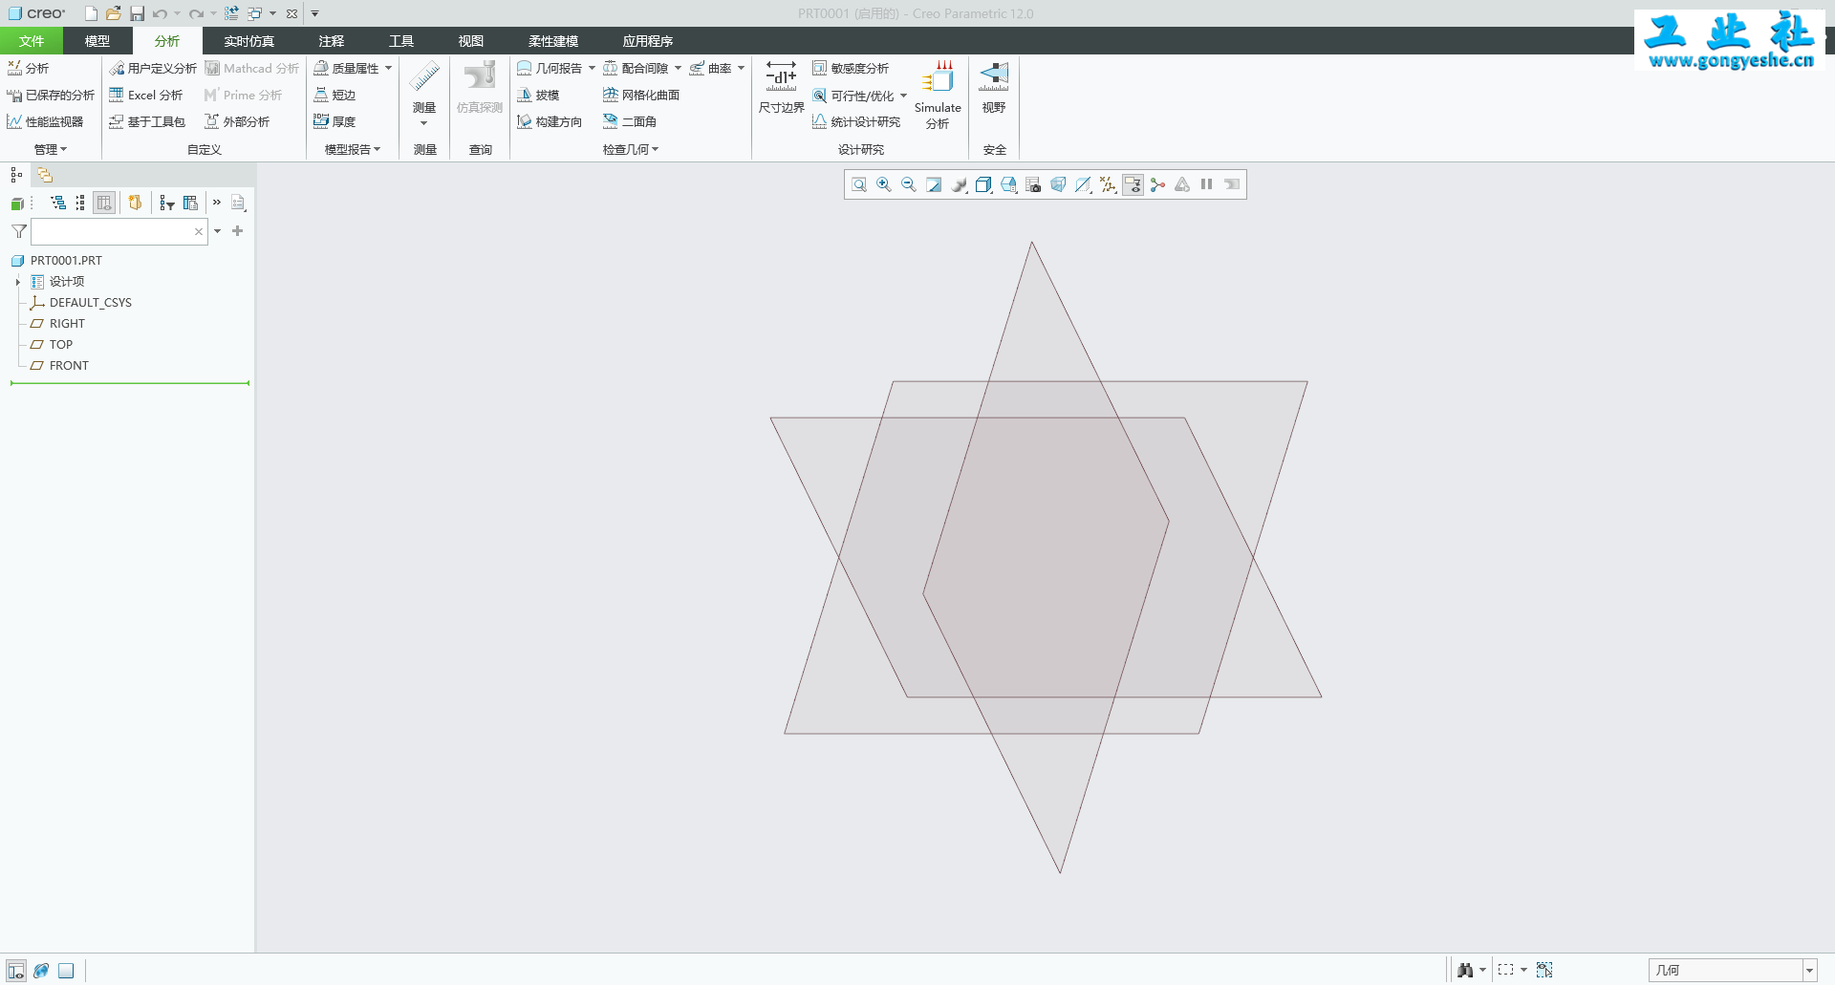Open the View Manager table camera icon
1835x986 pixels.
coord(1033,184)
